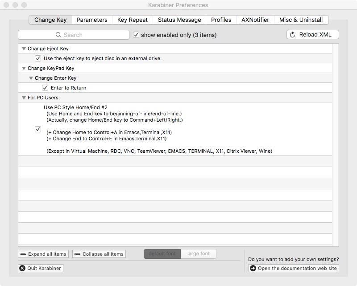
Task: Click the list icon on Expand all items
Action: [x=23, y=254]
